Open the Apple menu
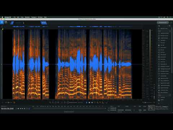Viewport: 173px width, 130px height. tap(2, 17)
